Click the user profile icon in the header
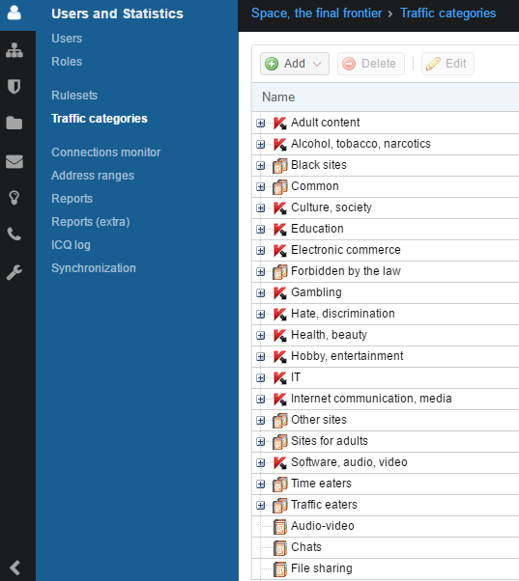Screen dimensions: 519x581 14,13
